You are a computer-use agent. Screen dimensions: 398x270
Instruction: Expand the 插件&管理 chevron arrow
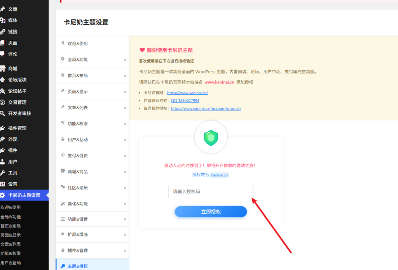(125, 251)
